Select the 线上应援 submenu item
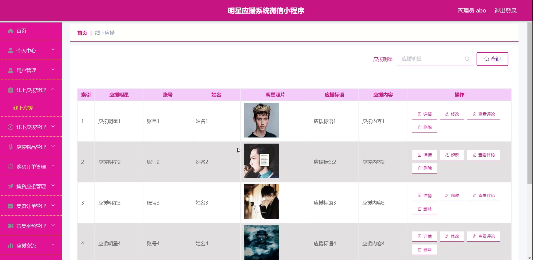 (23, 108)
